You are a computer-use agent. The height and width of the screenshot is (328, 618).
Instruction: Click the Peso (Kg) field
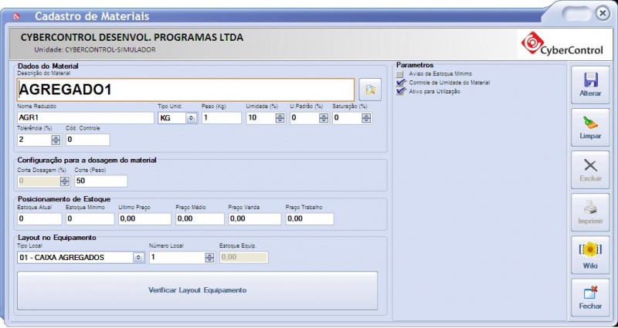[222, 118]
